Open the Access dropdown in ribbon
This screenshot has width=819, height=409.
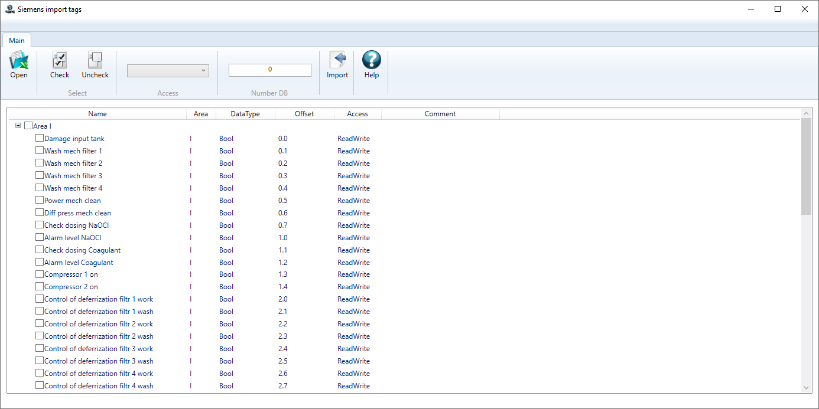pos(168,71)
